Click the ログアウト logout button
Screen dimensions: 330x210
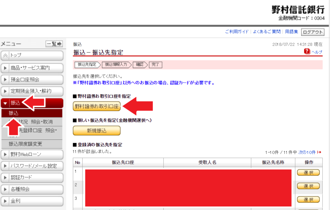click(x=313, y=32)
